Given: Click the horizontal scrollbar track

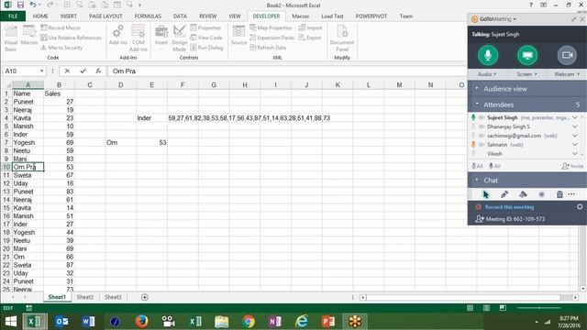Looking at the screenshot, I should pyautogui.click(x=463, y=297).
